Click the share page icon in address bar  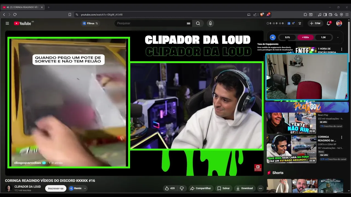coord(255,15)
